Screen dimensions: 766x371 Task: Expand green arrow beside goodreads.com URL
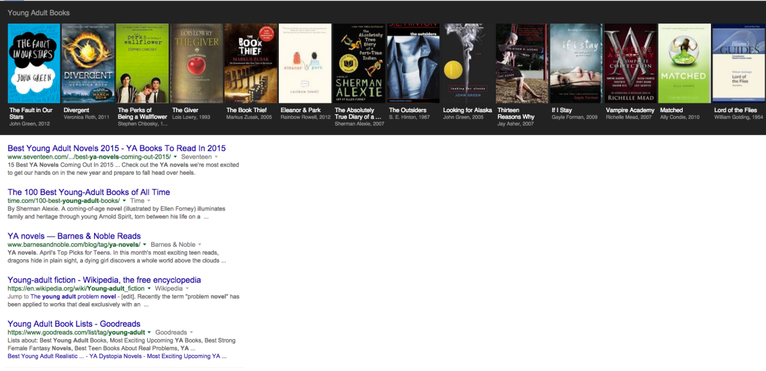[x=149, y=333]
